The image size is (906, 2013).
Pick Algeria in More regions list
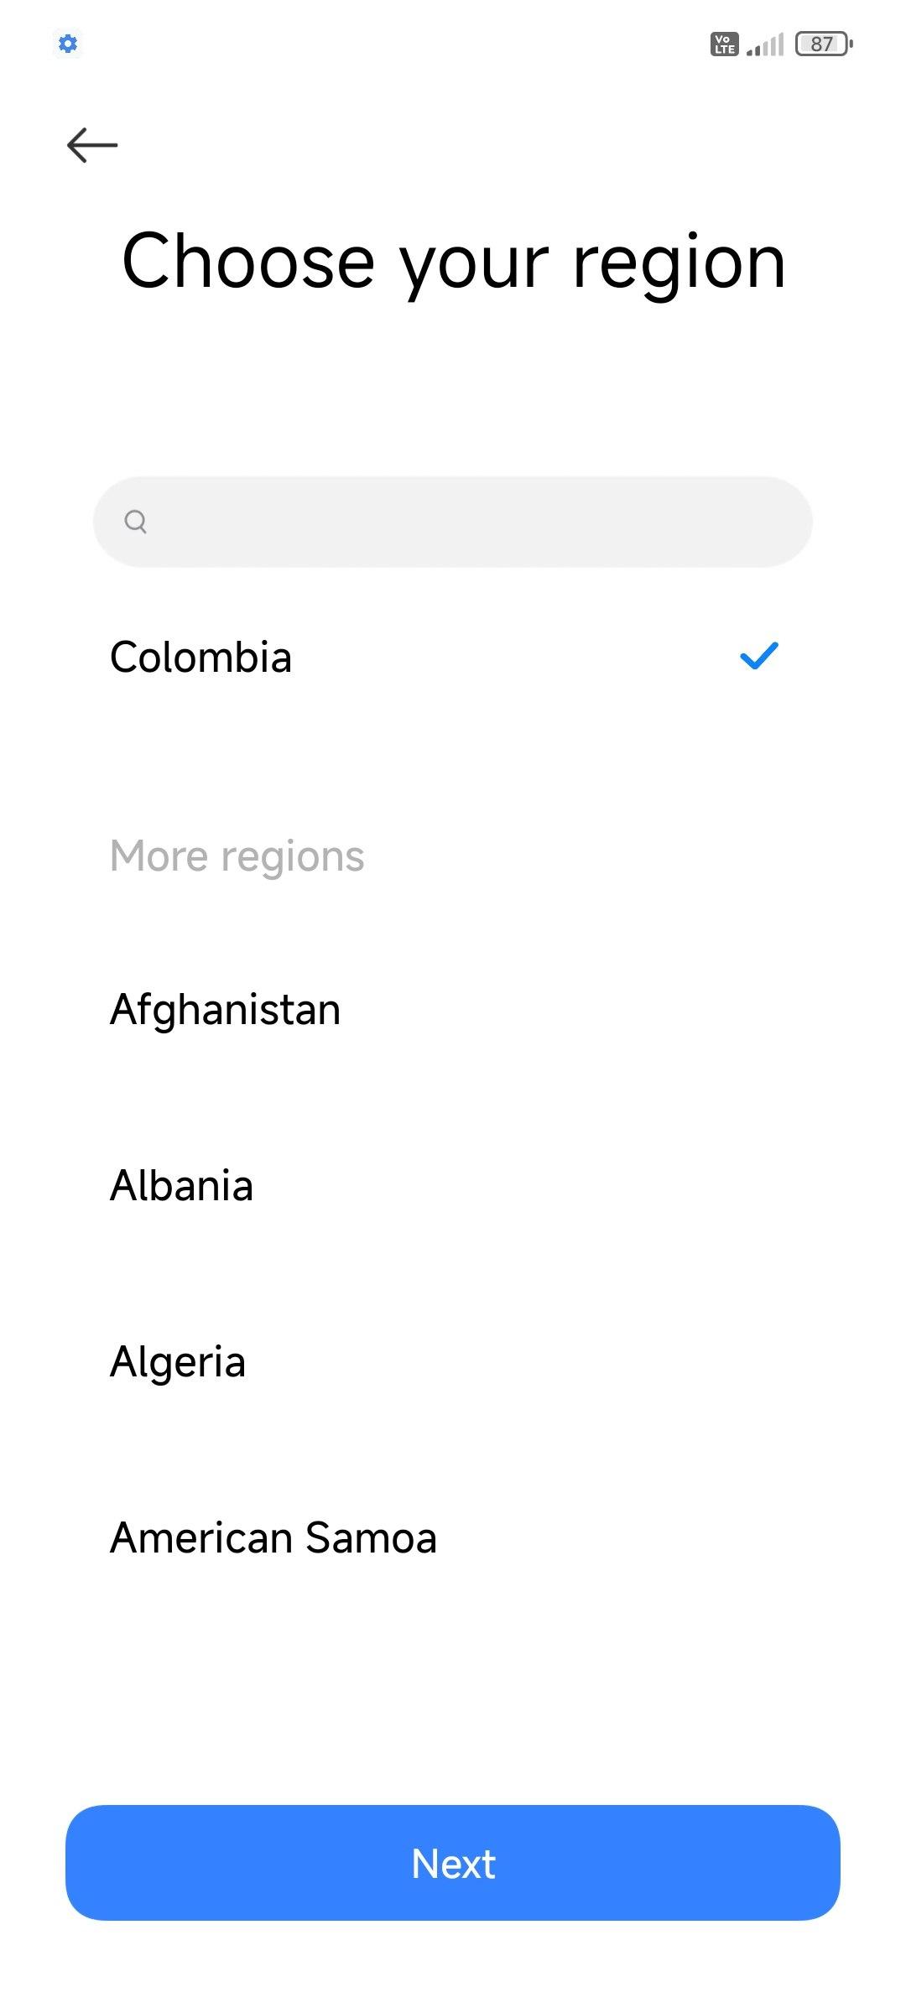pyautogui.click(x=178, y=1361)
